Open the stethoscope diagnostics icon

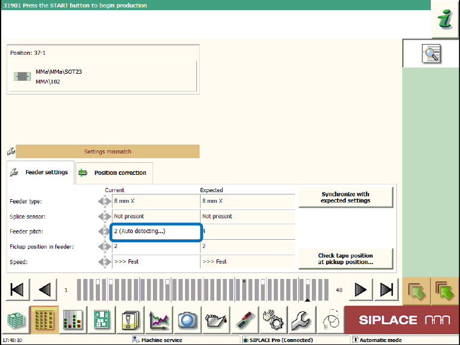331,320
